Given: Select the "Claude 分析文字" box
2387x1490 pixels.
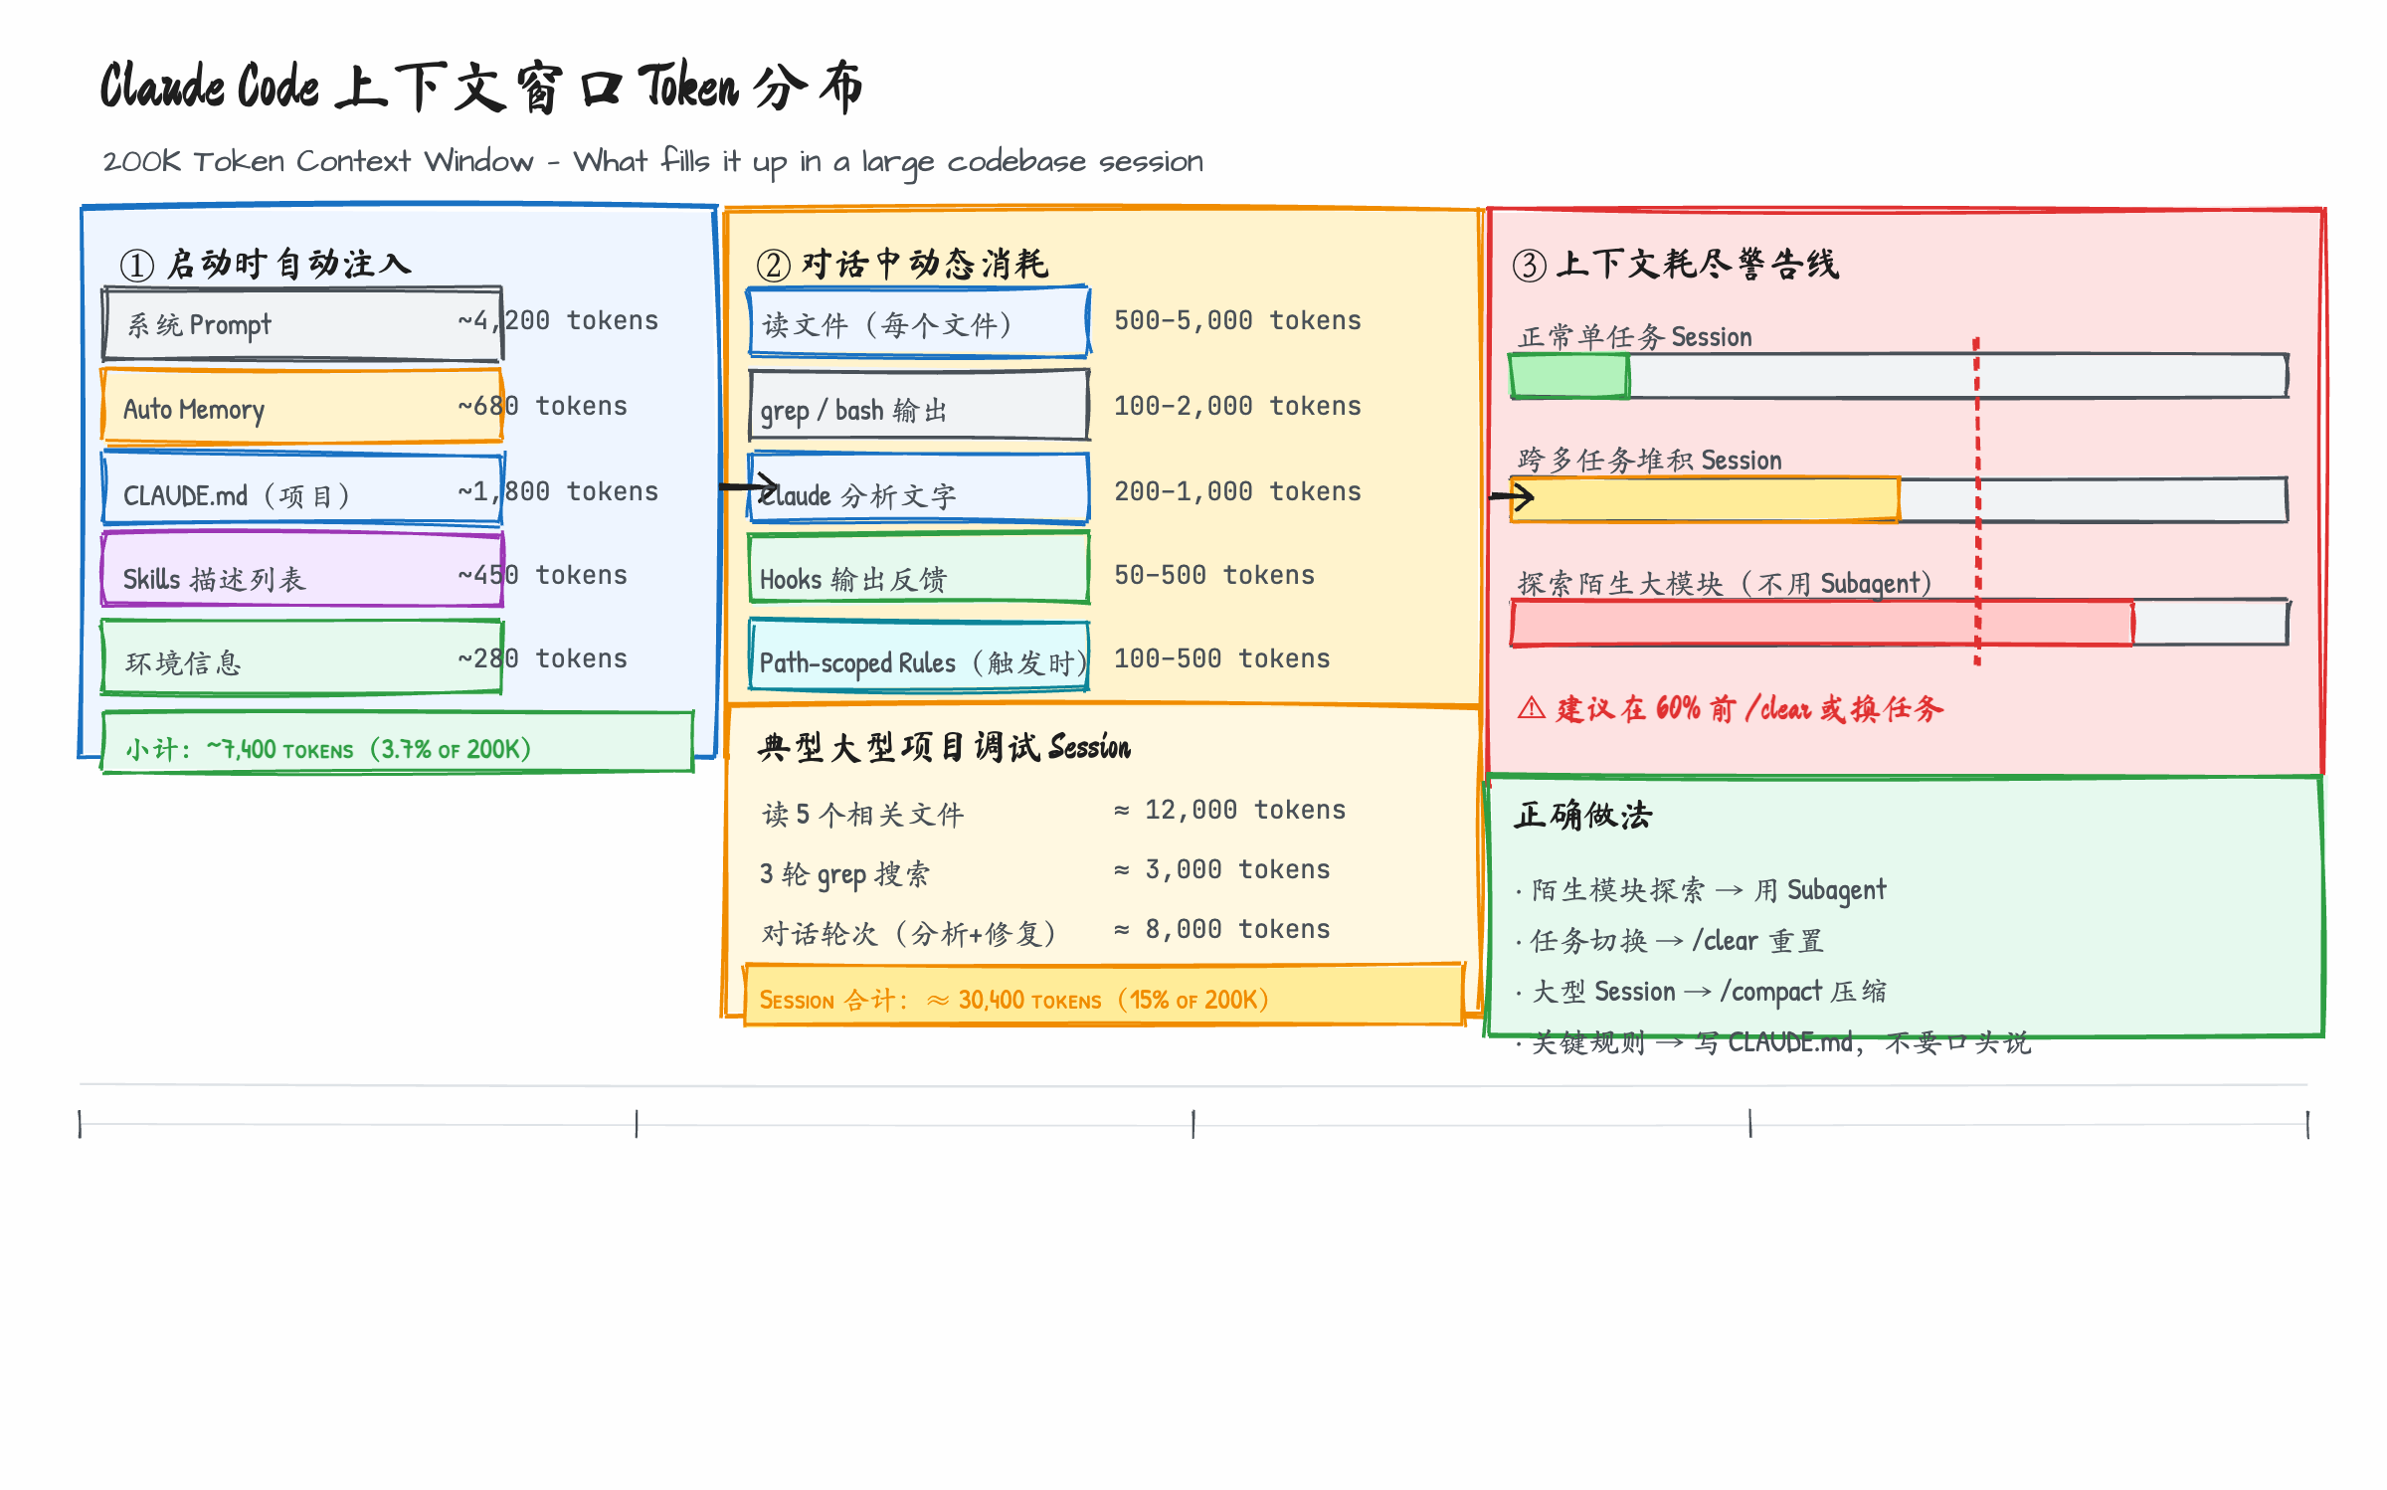Looking at the screenshot, I should (x=919, y=489).
